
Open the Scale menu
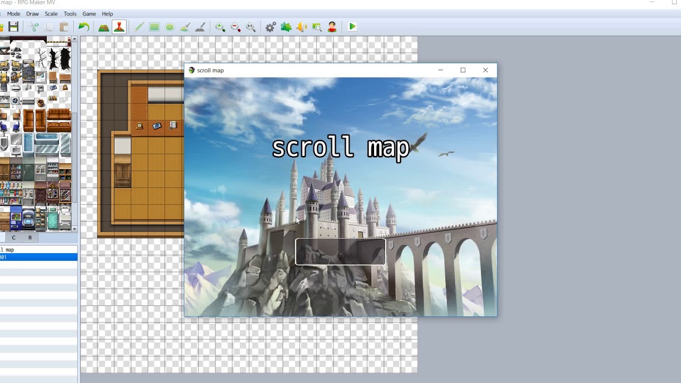tap(51, 14)
